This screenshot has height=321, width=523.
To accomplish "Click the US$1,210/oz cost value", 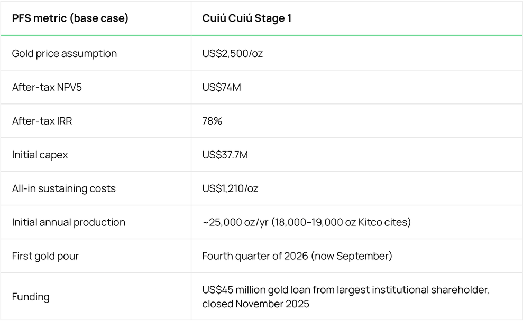I will click(230, 188).
